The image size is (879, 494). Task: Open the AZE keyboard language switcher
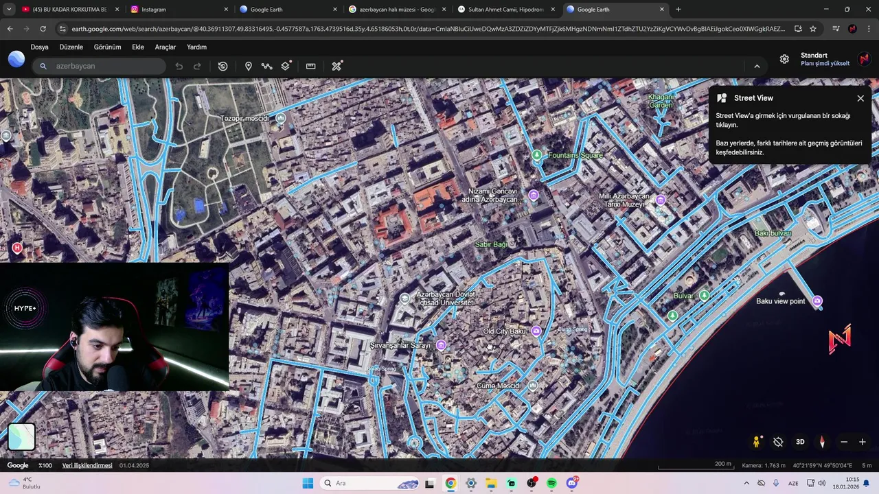pyautogui.click(x=793, y=483)
